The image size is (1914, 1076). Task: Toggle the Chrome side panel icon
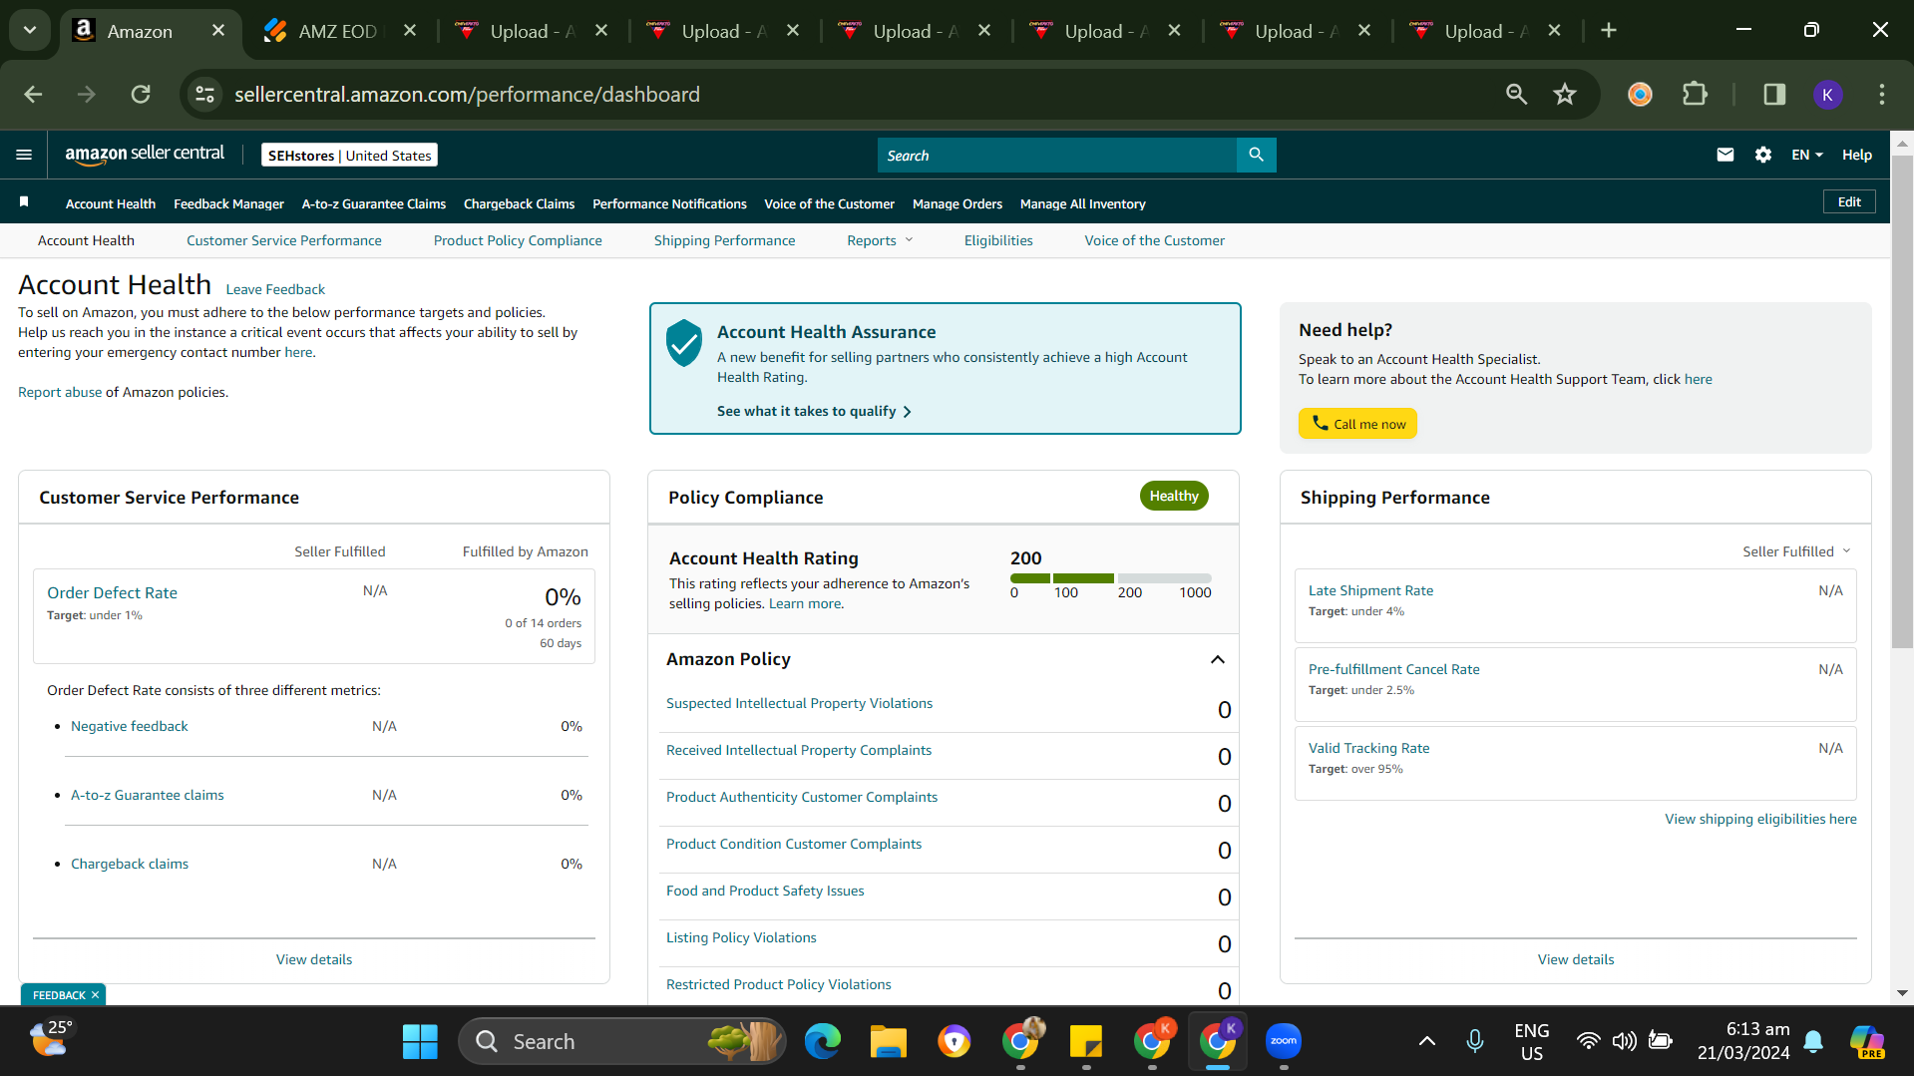[1774, 94]
